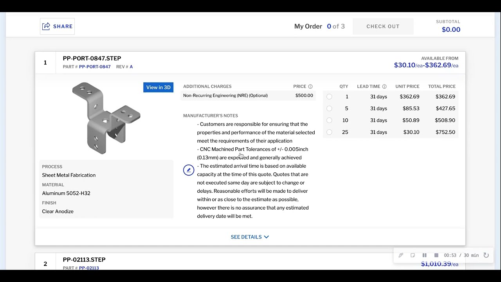
Task: Click the pen annotation icon in recorder toolbar
Action: click(401, 255)
